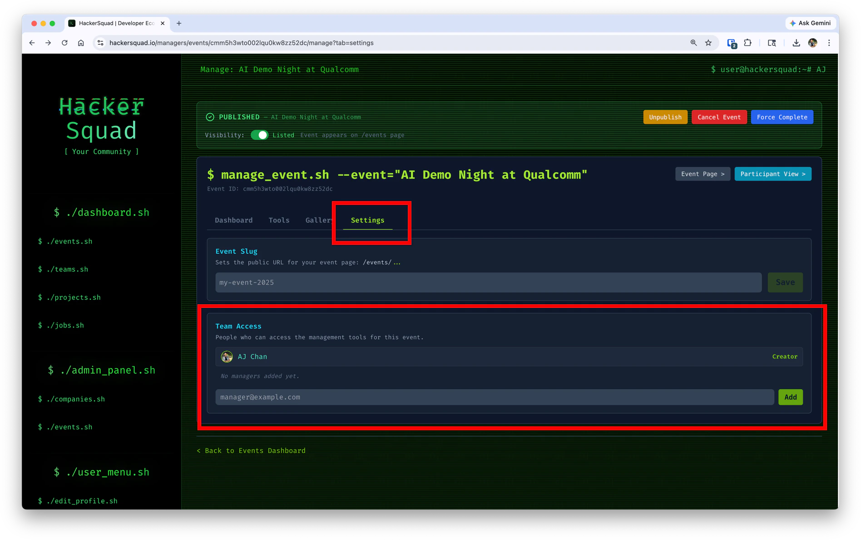Open the browser three-dot menu

pyautogui.click(x=829, y=42)
